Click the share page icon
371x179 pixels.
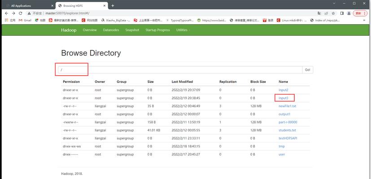point(326,13)
